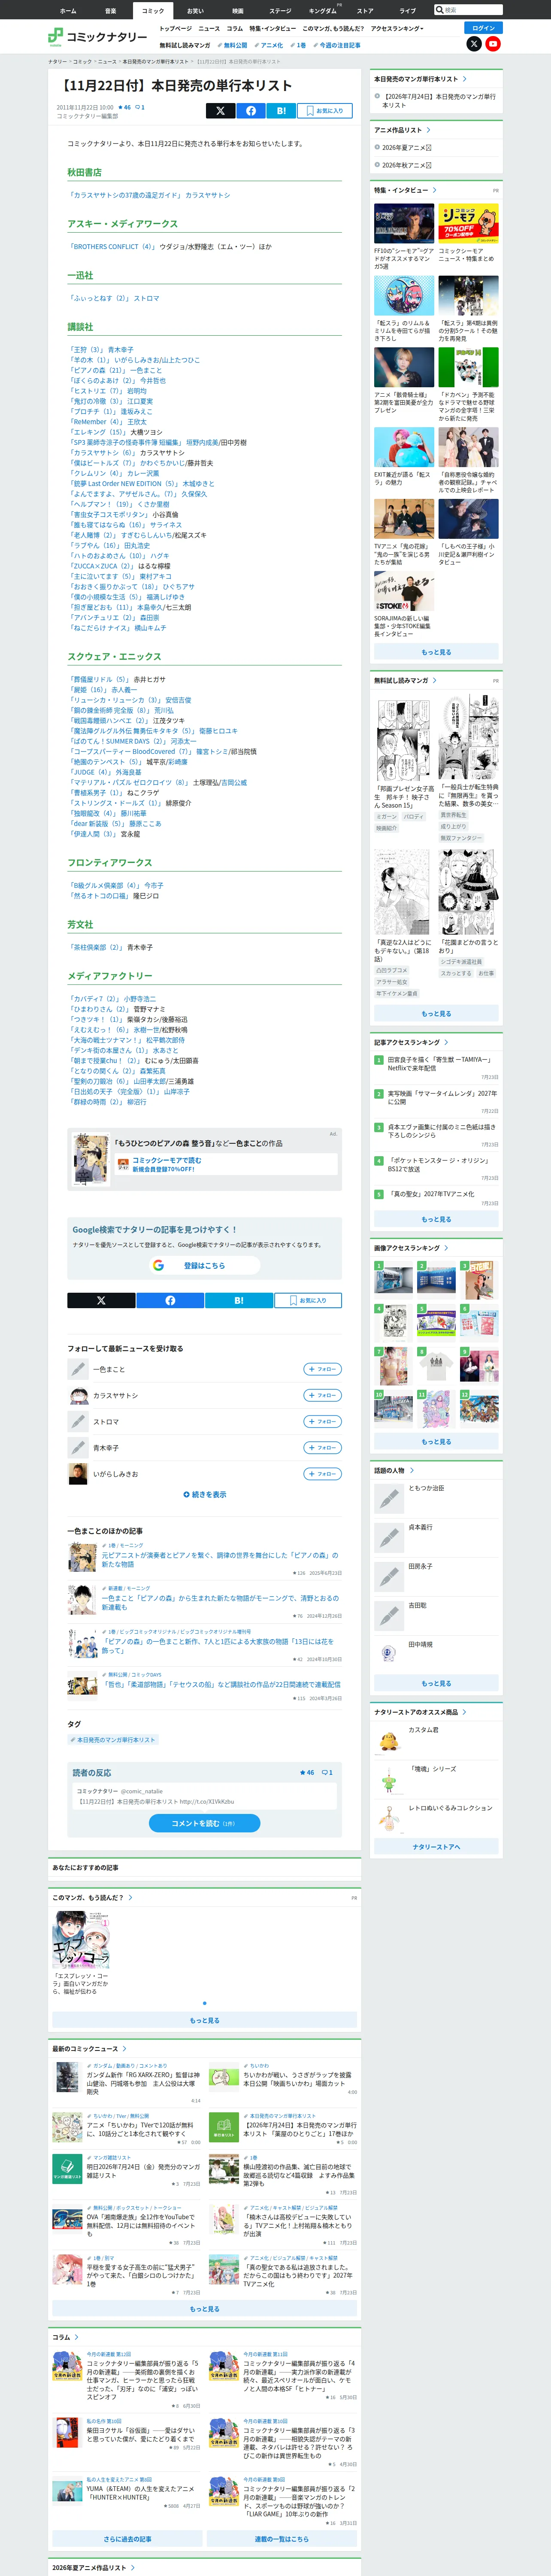Viewport: 551px width, 2576px height.
Task: Click the 講談社 publisher heading
Action: click(80, 327)
